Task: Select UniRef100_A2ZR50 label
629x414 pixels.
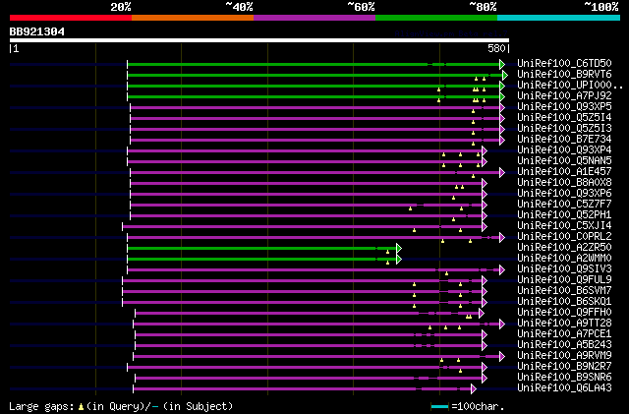Action: click(x=564, y=248)
